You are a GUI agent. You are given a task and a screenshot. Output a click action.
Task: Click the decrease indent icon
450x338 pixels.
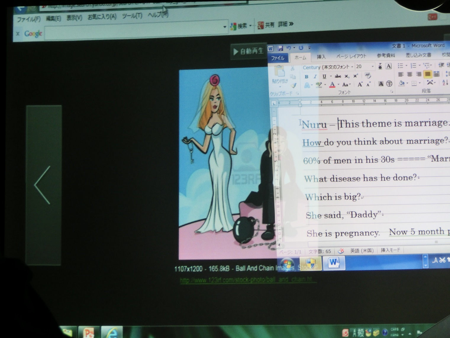(441, 65)
